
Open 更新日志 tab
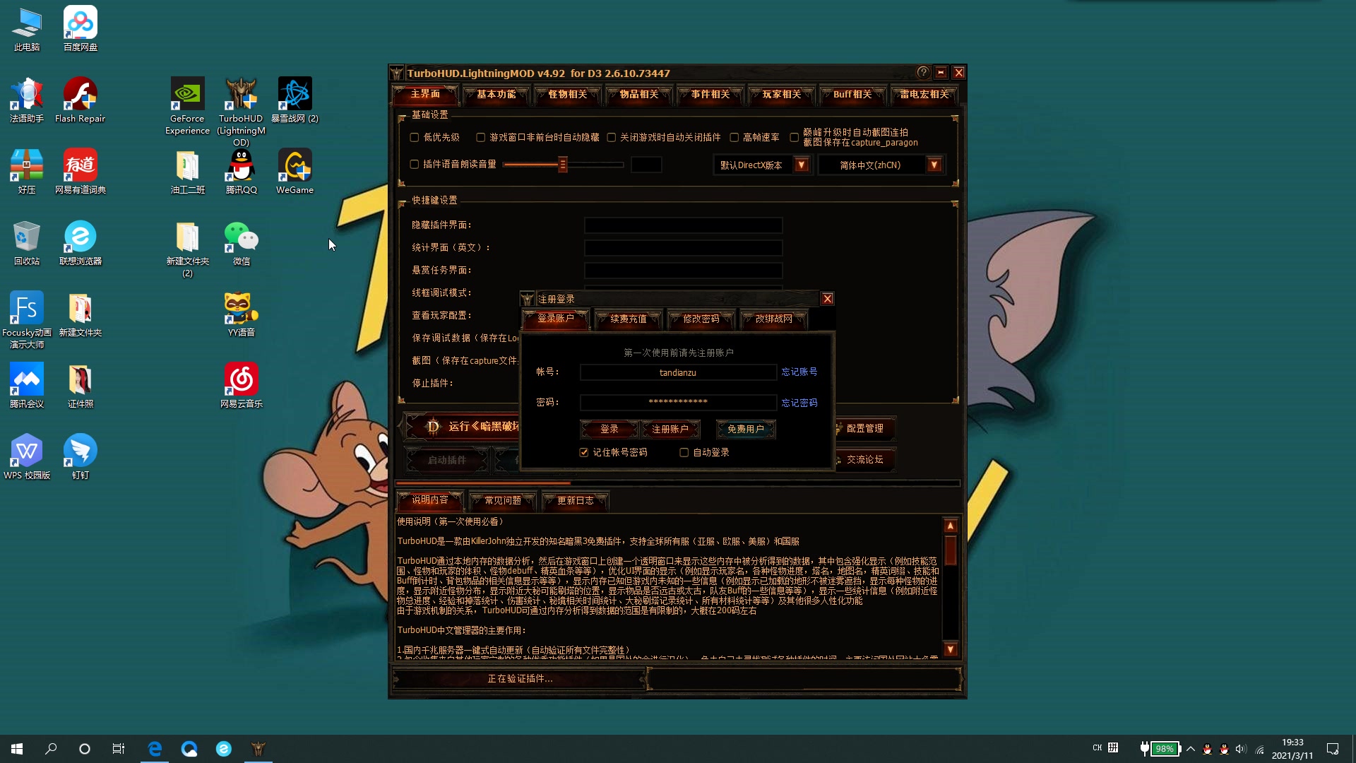tap(576, 501)
